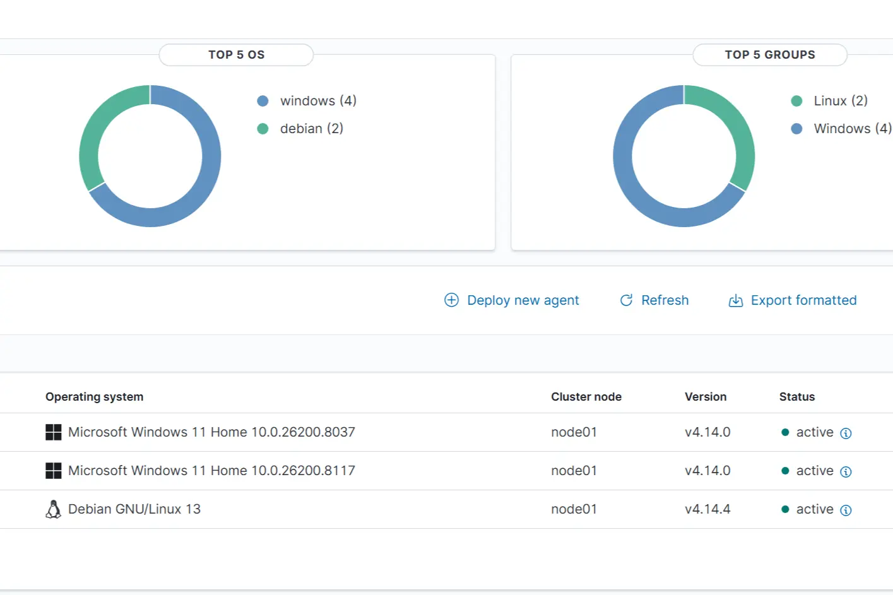Click the Export formatted download icon

point(735,301)
